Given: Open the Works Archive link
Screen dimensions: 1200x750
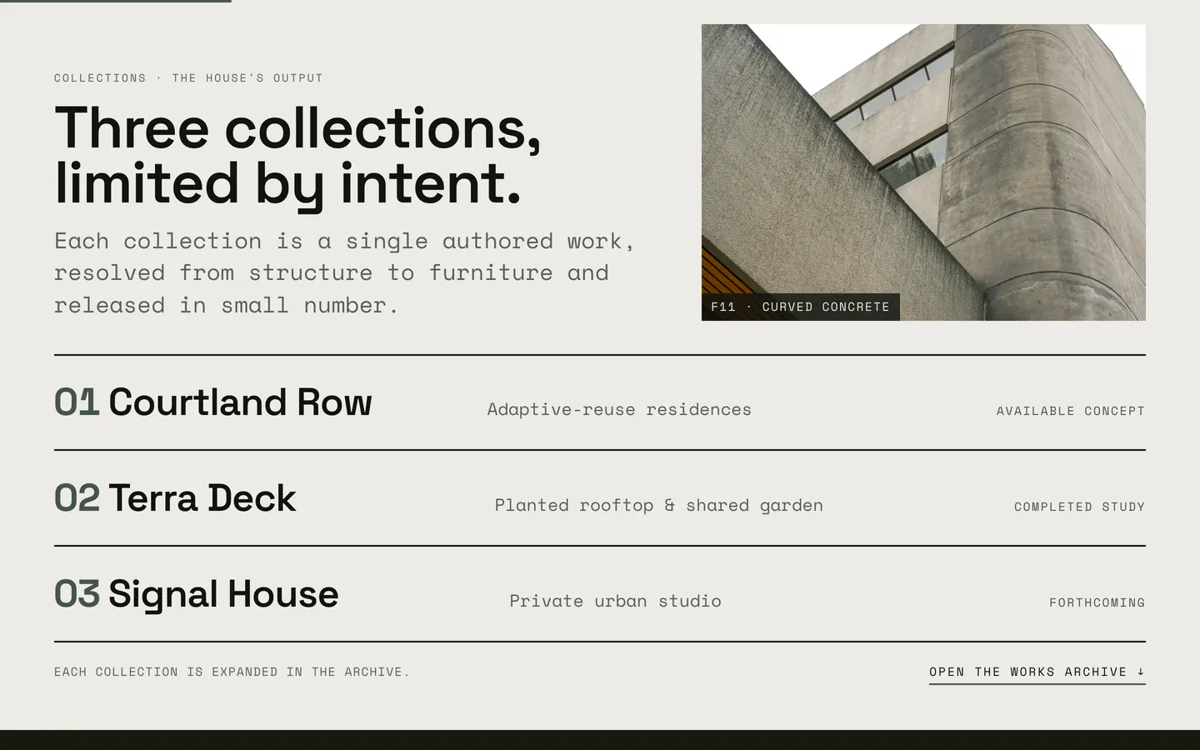Looking at the screenshot, I should click(1037, 672).
